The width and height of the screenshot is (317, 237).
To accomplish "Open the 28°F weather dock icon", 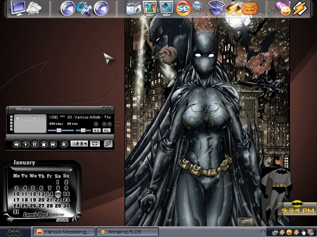I will [34, 8].
